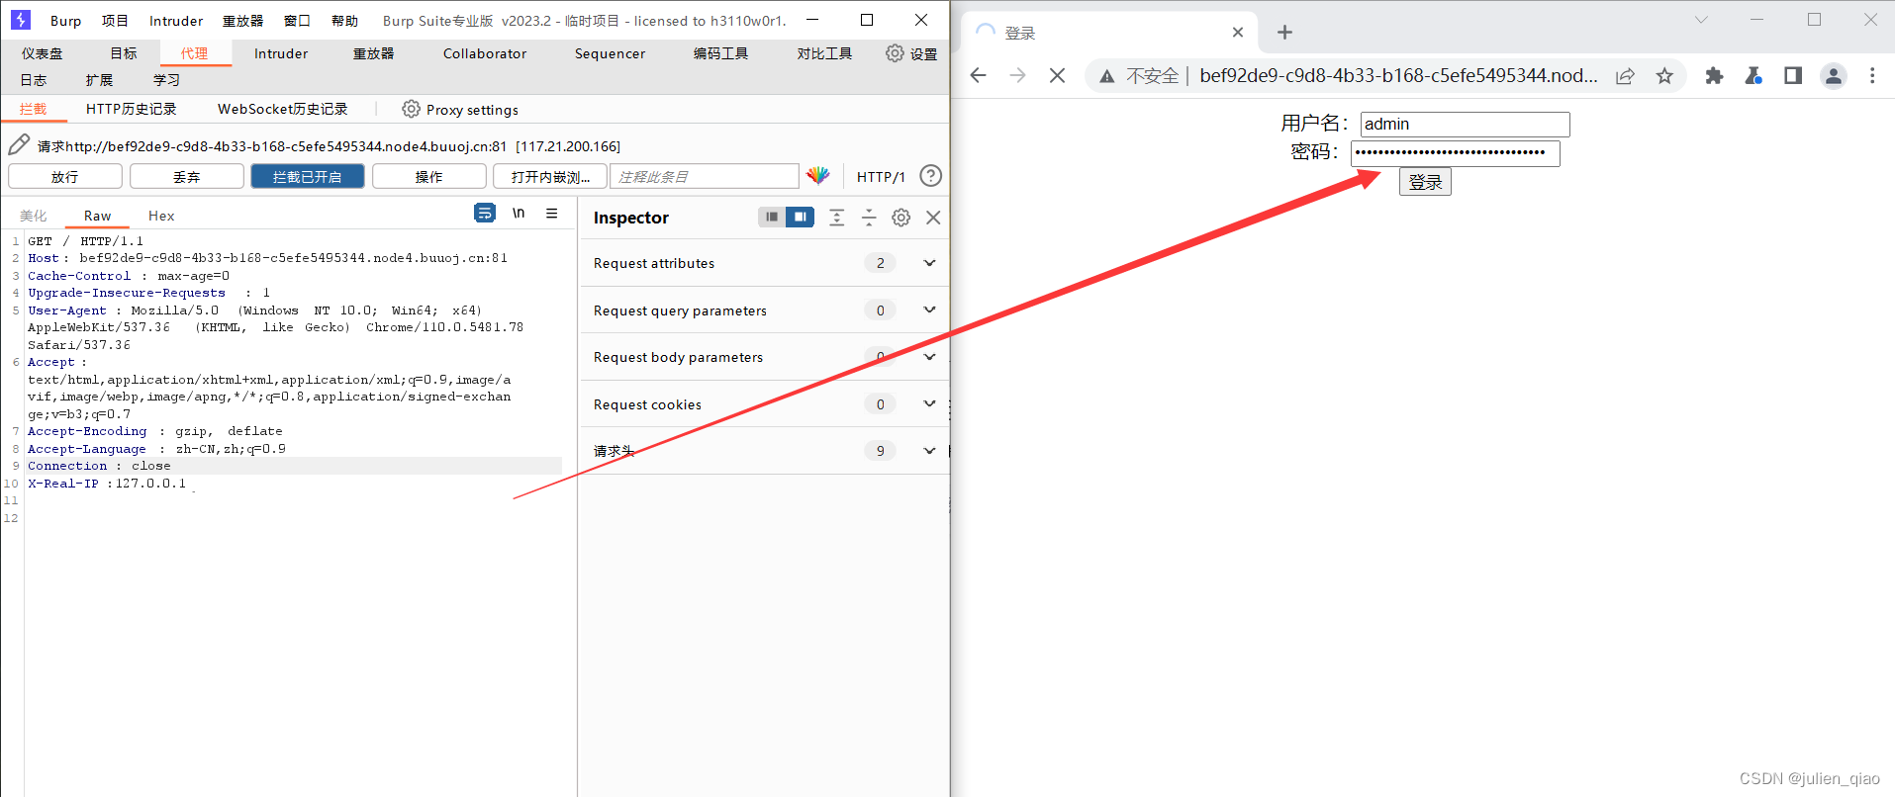Close the 登录 browser tab
1895x797 pixels.
coord(1238,33)
